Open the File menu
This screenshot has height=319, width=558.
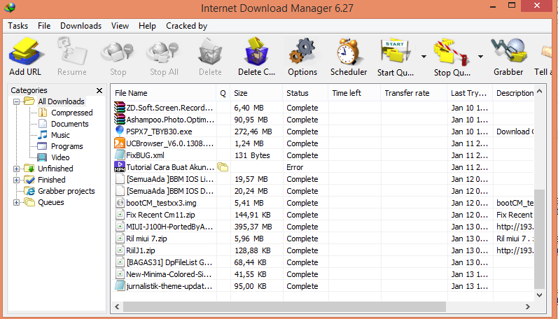click(x=44, y=26)
